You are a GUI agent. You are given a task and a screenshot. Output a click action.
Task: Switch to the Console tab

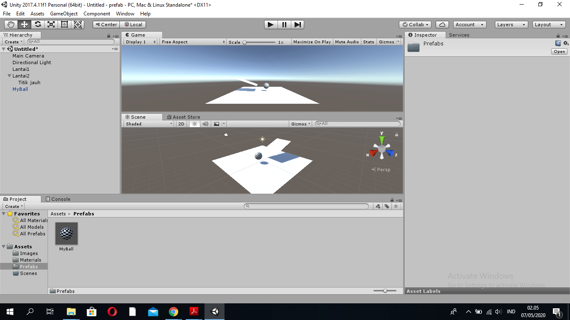coord(58,199)
